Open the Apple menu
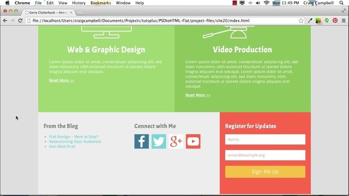 (7, 3)
